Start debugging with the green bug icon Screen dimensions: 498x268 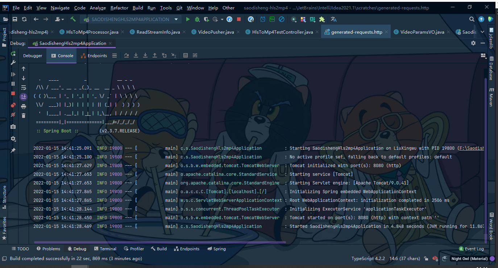(197, 19)
